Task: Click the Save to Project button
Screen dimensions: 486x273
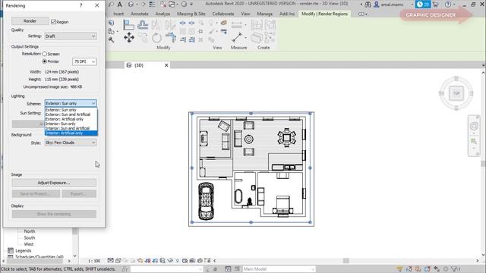Action: [36, 194]
